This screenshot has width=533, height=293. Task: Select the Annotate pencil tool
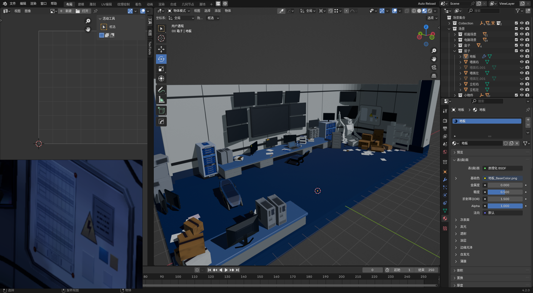point(161,90)
